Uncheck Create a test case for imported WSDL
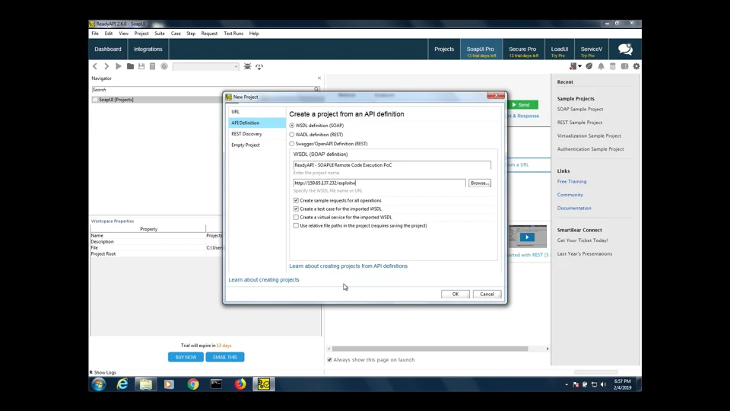730x411 pixels. (296, 209)
